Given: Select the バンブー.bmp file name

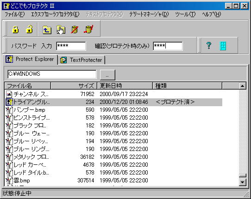Looking at the screenshot, I should tap(30, 110).
